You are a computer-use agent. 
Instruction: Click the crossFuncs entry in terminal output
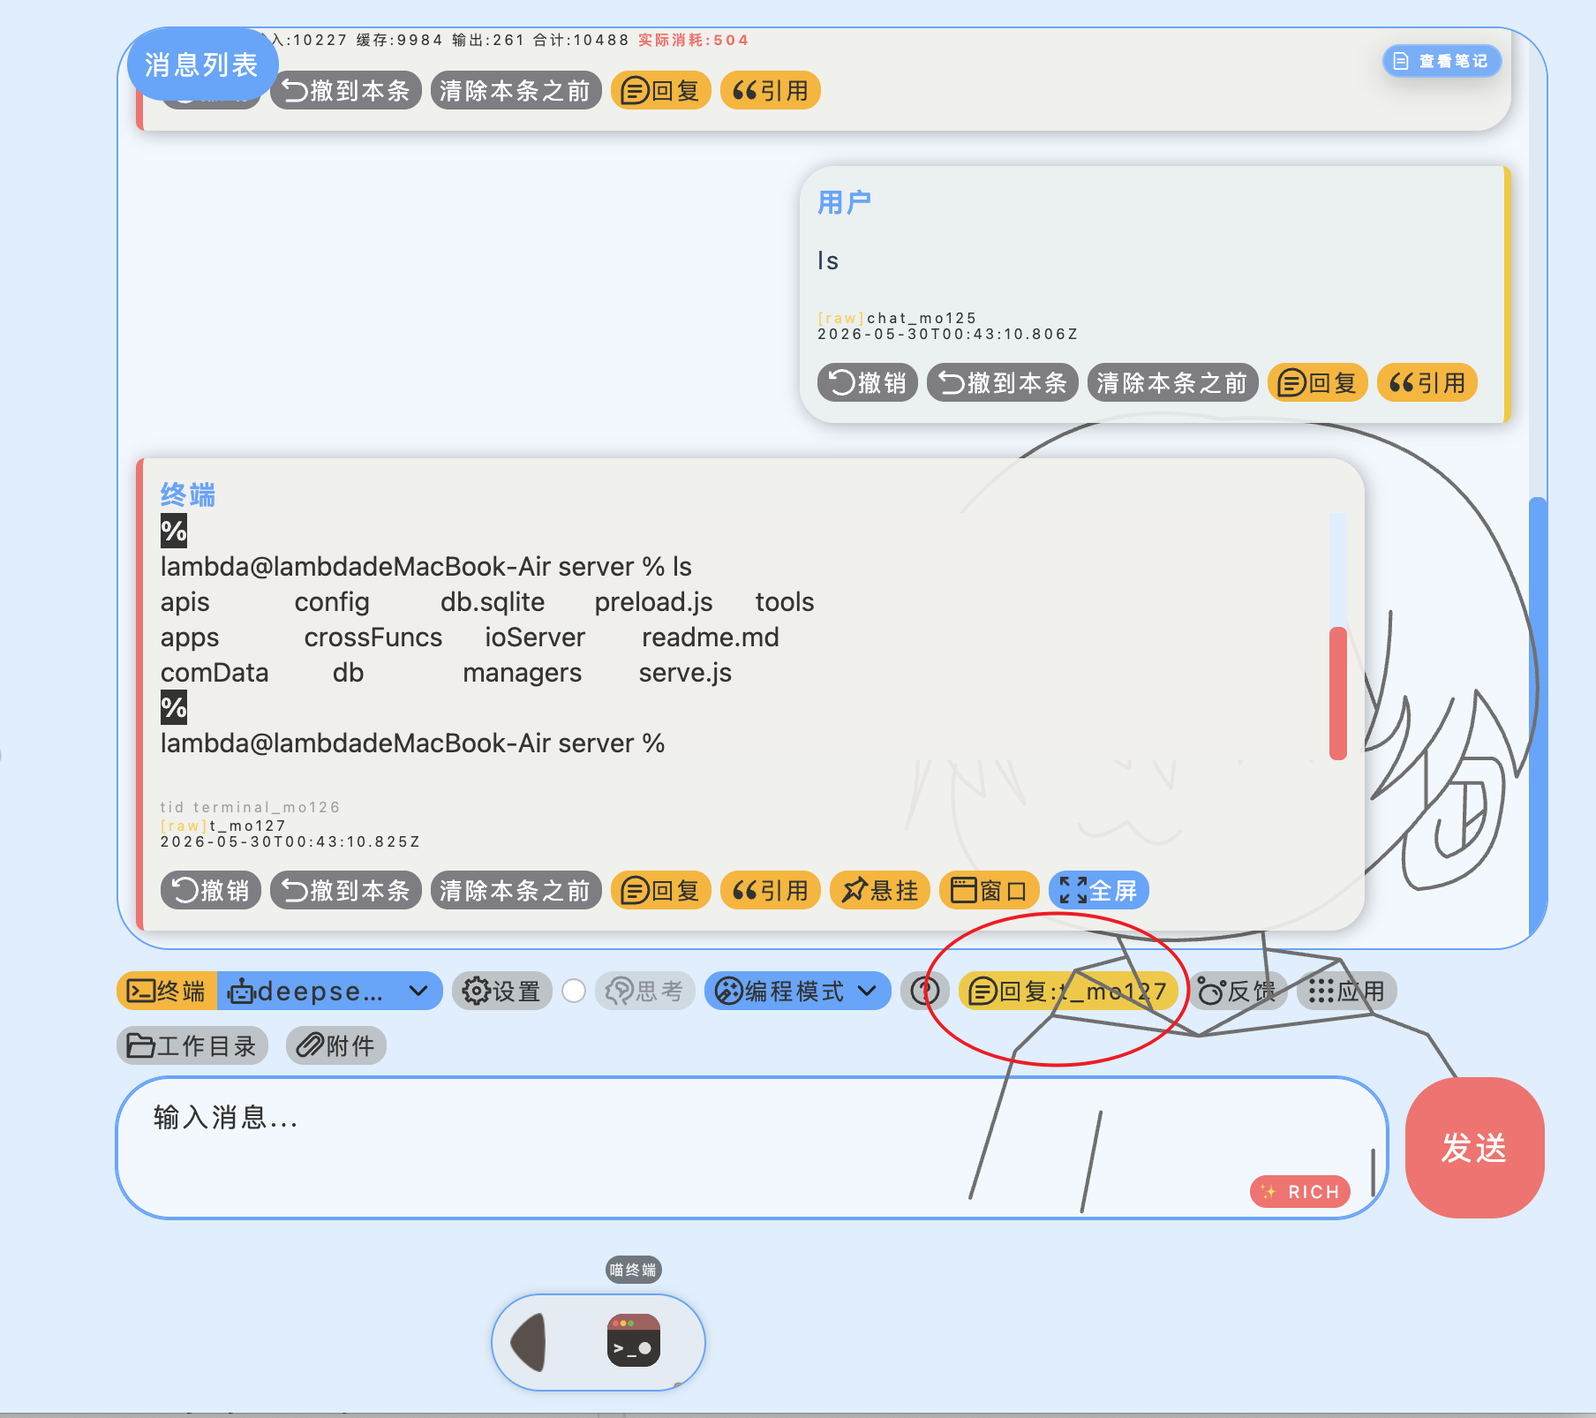(x=373, y=637)
